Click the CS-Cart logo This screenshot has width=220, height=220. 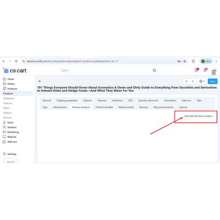pos(15,70)
